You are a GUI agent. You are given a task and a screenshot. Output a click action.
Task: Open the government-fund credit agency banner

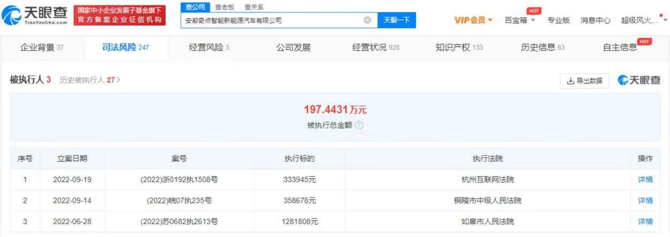click(x=119, y=15)
